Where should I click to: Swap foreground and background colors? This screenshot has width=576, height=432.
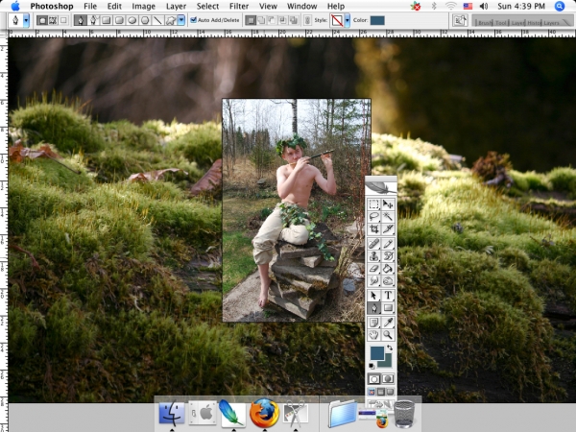click(x=390, y=348)
